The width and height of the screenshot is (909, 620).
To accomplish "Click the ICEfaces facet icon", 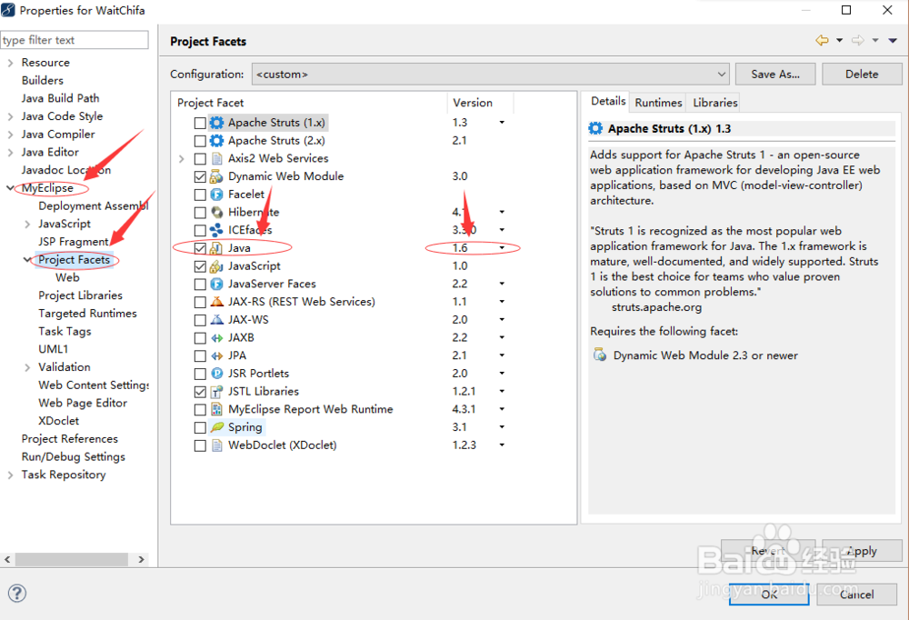I will tap(216, 230).
